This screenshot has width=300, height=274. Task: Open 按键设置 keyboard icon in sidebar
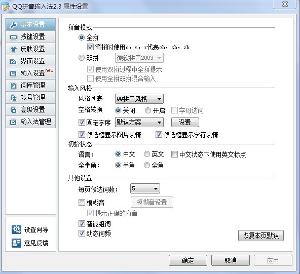point(13,37)
